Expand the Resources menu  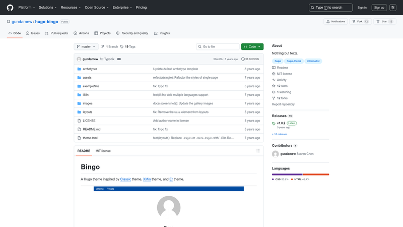(x=71, y=8)
